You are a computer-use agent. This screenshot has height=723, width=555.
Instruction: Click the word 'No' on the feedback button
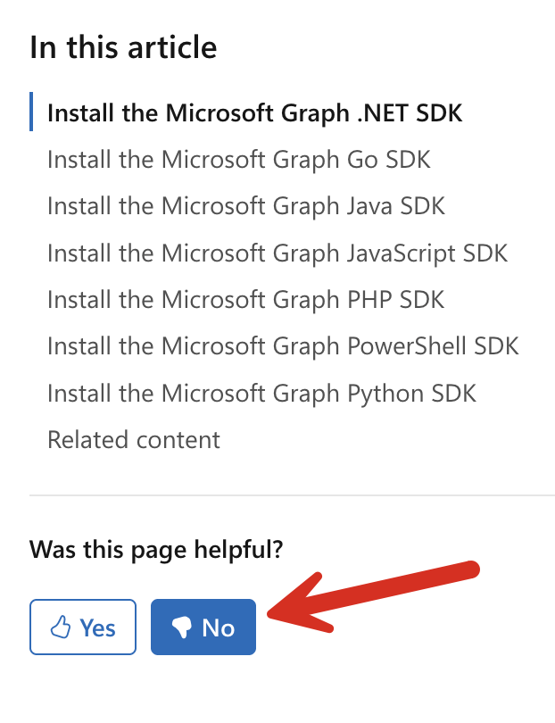tap(218, 628)
